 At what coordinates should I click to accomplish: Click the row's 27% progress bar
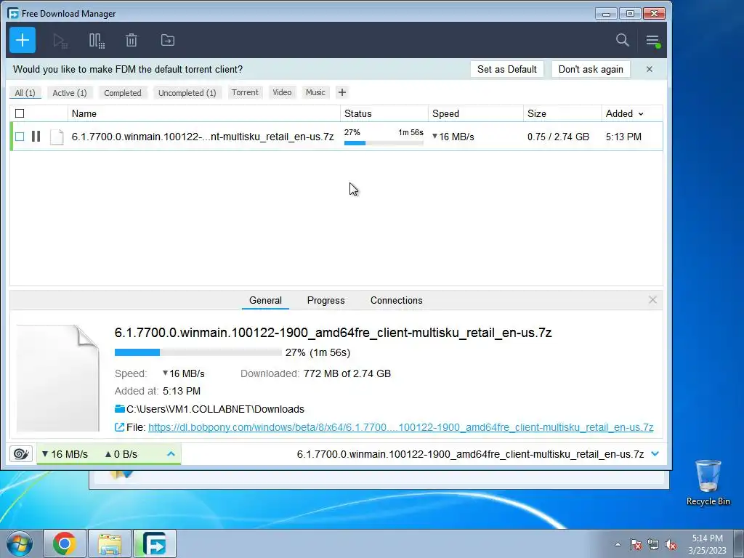(384, 143)
